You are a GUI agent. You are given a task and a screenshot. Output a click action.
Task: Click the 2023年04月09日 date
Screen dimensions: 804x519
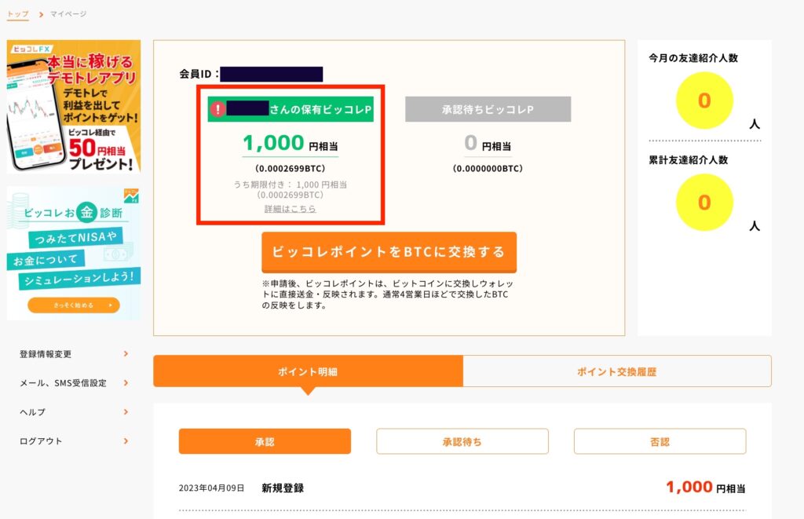(x=211, y=488)
